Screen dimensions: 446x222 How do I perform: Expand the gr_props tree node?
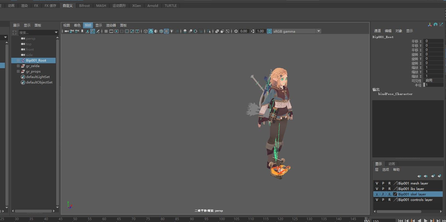(18, 71)
